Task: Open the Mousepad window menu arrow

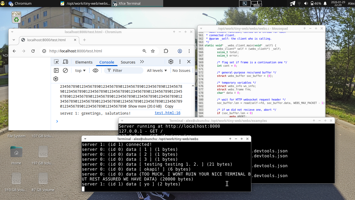Action: [201, 28]
